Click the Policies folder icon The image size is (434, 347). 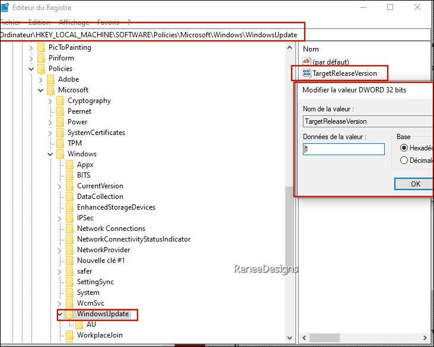[x=41, y=69]
